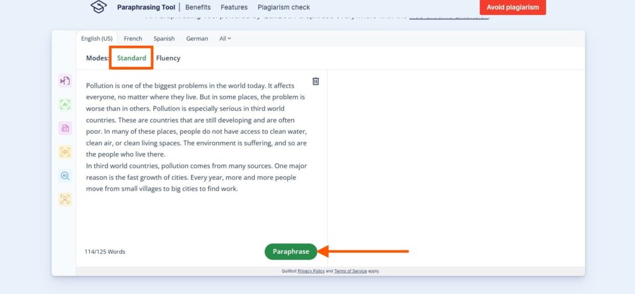Switch to the French language tab

pos(133,38)
